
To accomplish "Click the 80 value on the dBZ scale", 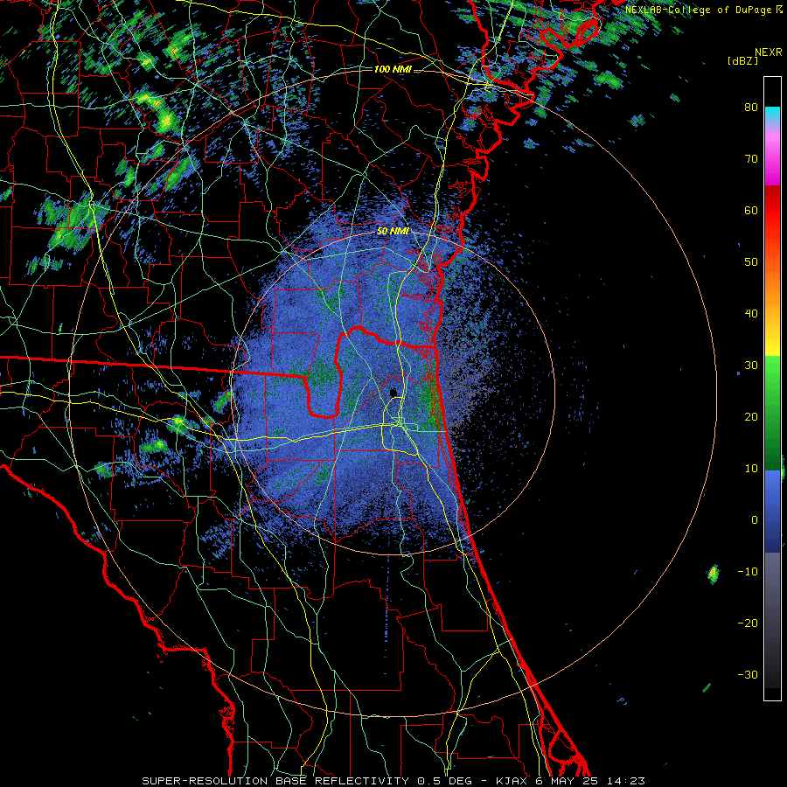I will [x=751, y=108].
